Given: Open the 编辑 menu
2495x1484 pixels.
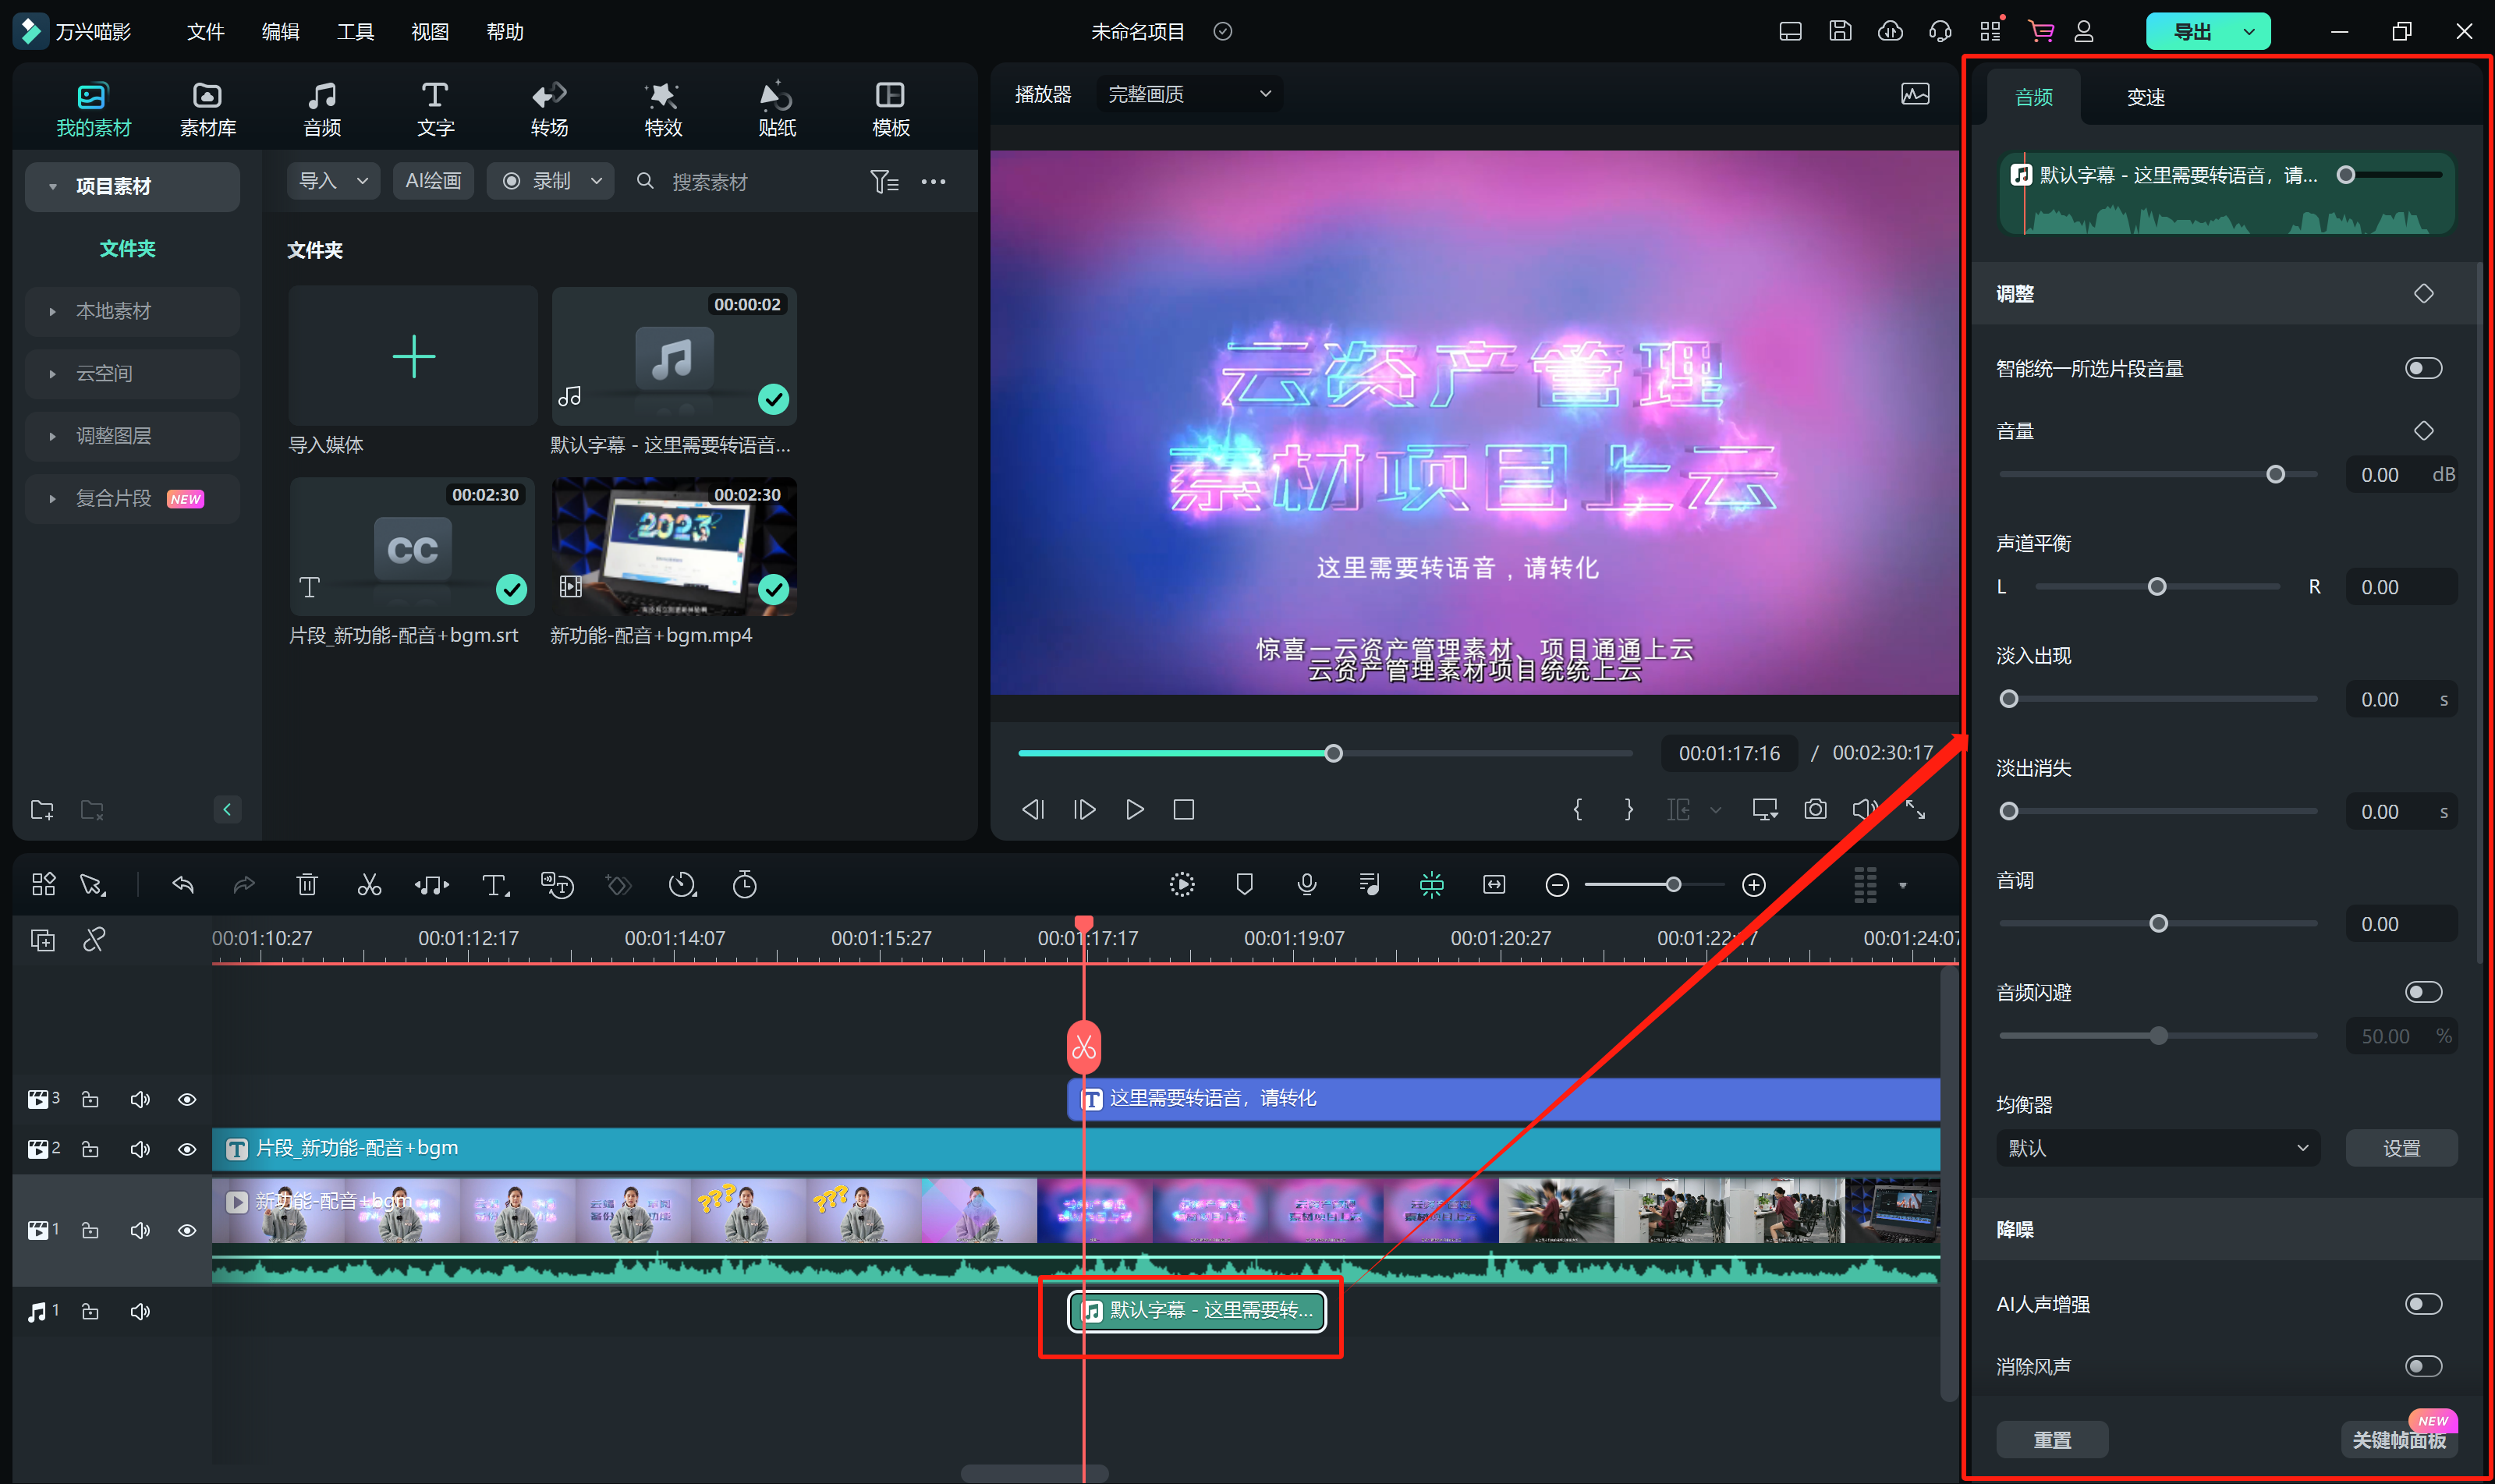Looking at the screenshot, I should click(x=280, y=31).
